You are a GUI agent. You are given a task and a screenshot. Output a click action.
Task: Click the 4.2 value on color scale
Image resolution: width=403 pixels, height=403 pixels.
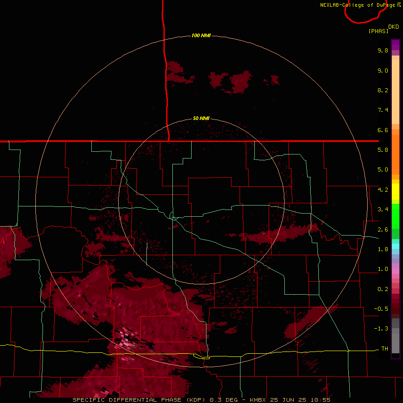[383, 190]
